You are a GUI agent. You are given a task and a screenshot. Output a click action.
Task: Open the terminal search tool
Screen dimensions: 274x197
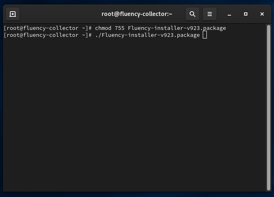pyautogui.click(x=192, y=14)
